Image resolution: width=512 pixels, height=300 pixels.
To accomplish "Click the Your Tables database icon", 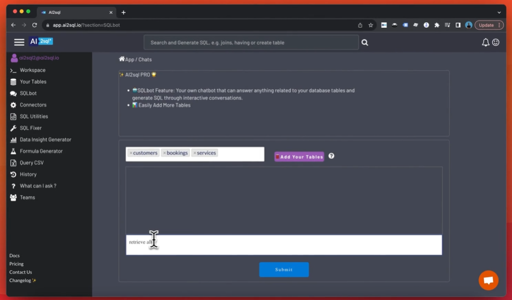I will click(13, 82).
